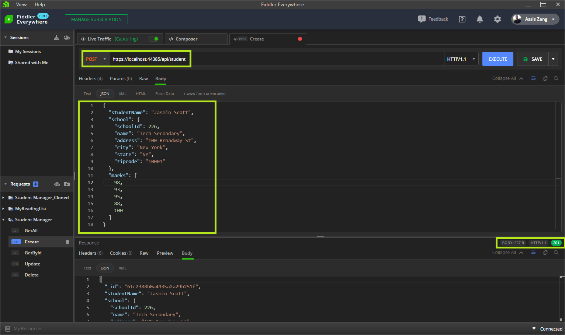
Task: Collapse All in the request body
Action: [x=507, y=78]
